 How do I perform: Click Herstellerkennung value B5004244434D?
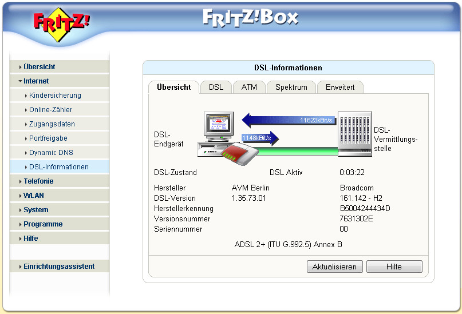pos(365,208)
